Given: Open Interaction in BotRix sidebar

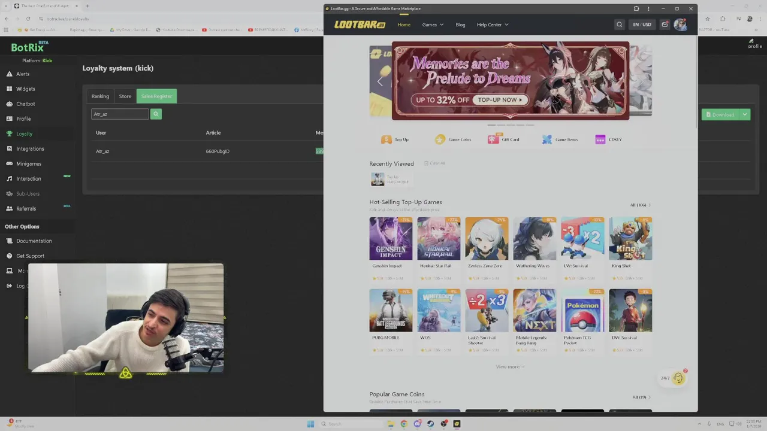Looking at the screenshot, I should pos(29,178).
